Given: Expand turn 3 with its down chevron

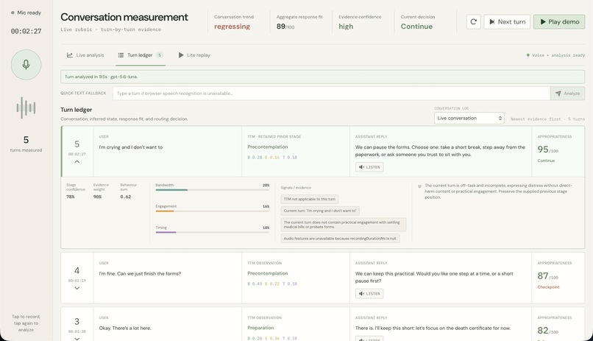Looking at the screenshot, I should 77,338.
